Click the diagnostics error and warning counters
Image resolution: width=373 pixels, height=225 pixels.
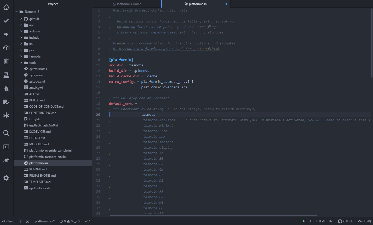point(70,221)
